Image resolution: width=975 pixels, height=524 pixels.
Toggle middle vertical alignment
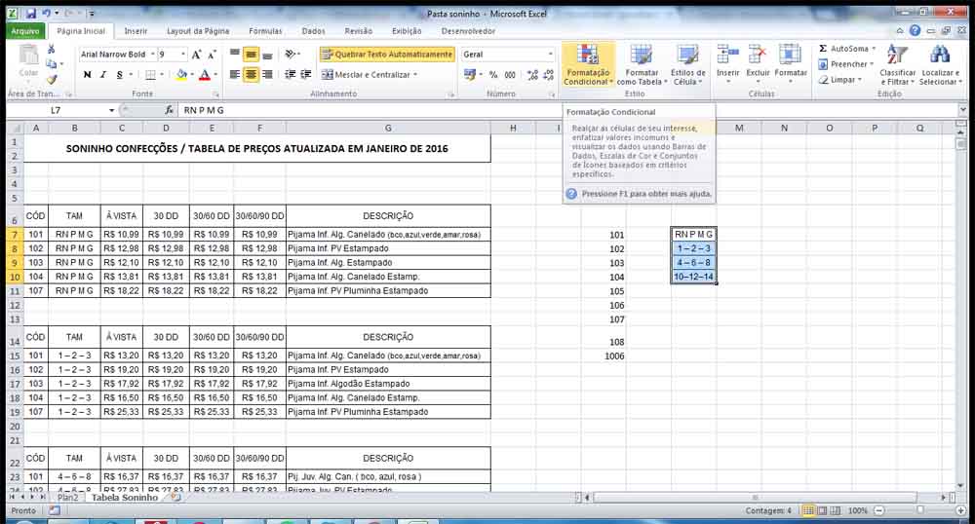[251, 55]
